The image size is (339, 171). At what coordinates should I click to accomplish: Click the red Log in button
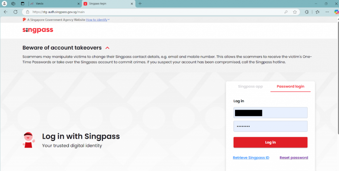(270, 142)
